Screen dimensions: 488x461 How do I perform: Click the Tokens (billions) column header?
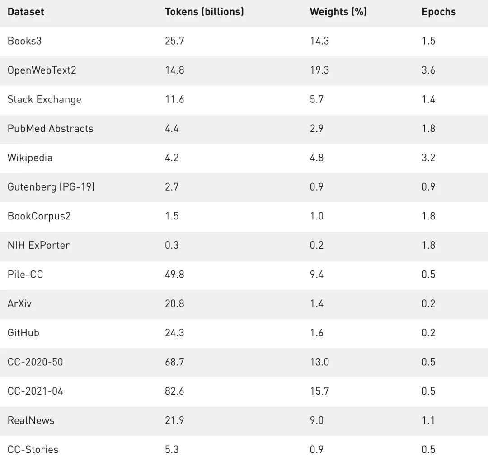click(x=204, y=12)
